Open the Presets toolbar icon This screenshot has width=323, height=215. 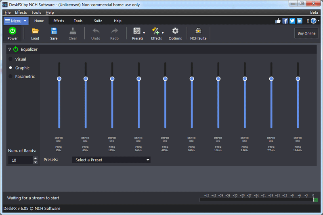click(x=137, y=34)
